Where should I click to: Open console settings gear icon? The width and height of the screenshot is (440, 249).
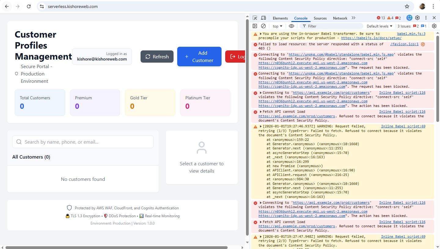click(x=434, y=26)
